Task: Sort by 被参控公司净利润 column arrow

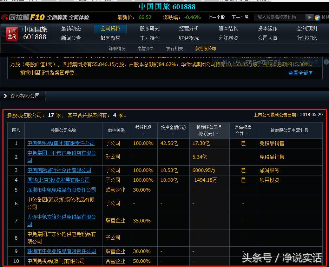Action: point(217,134)
